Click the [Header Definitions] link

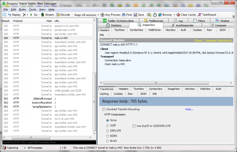[218, 41]
